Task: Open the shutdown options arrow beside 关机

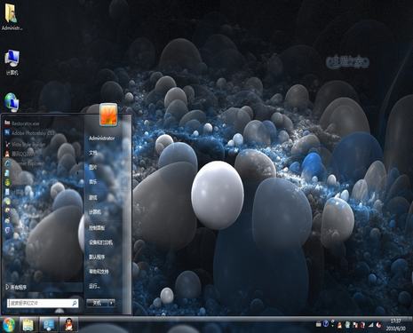Action: [x=111, y=303]
